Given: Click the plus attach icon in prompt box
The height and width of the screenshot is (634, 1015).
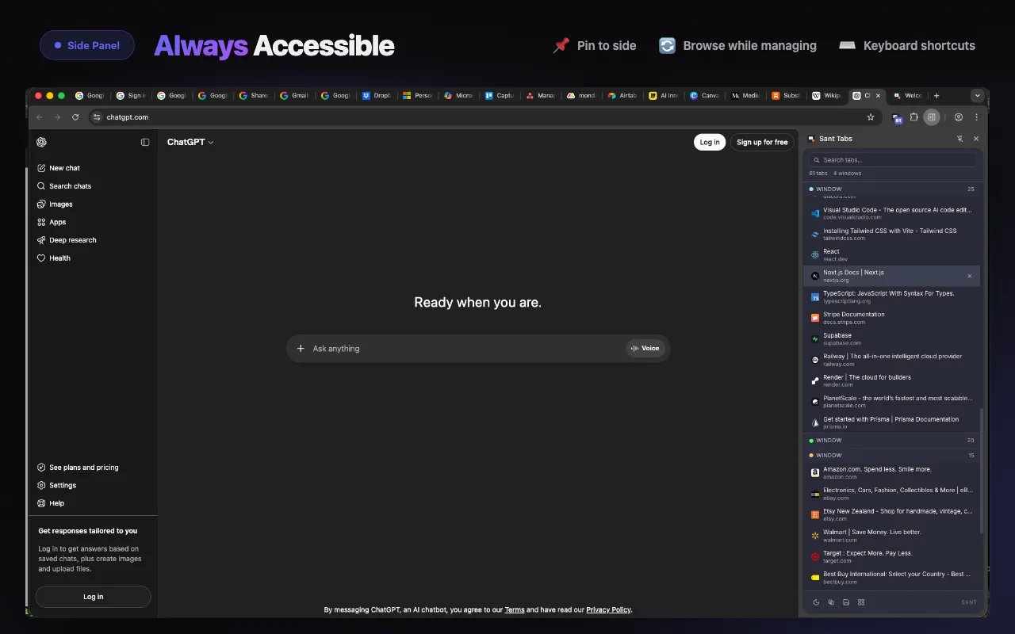Looking at the screenshot, I should (301, 349).
